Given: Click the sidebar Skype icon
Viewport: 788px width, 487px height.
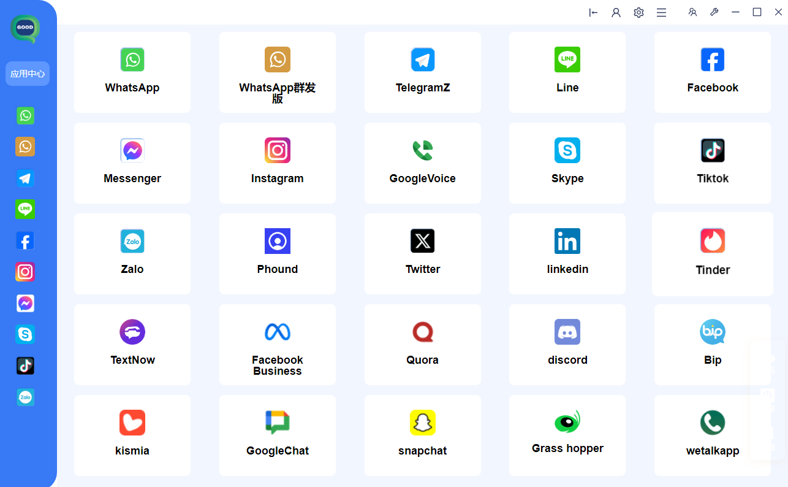Looking at the screenshot, I should 25,334.
